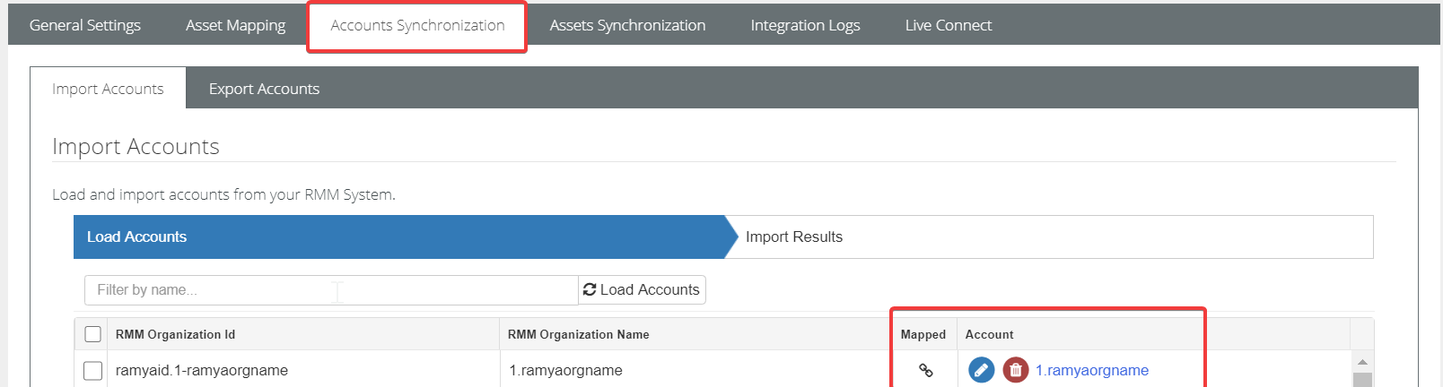This screenshot has width=1443, height=387.
Task: Edit the 1.ramyaorgname account mapping
Action: [981, 370]
